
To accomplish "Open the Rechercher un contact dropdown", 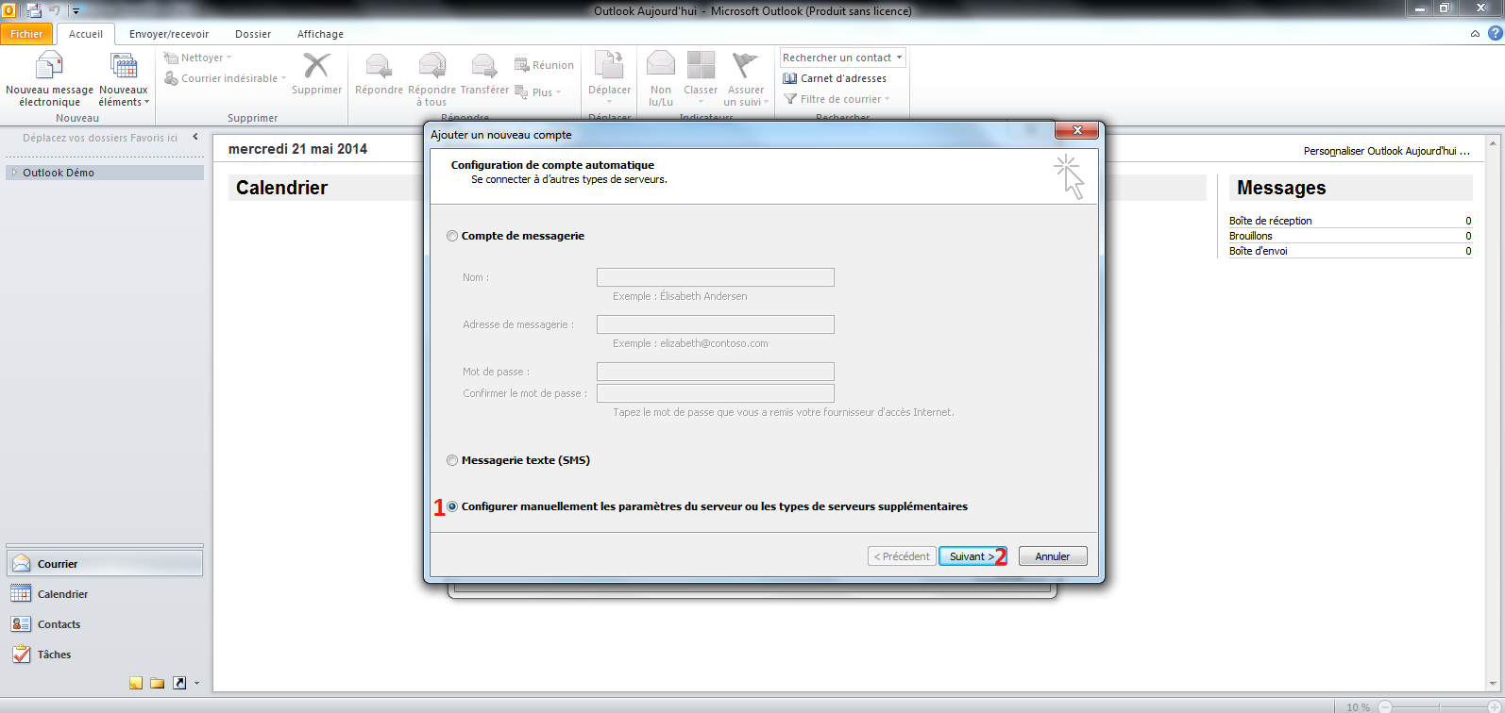I will pos(899,58).
